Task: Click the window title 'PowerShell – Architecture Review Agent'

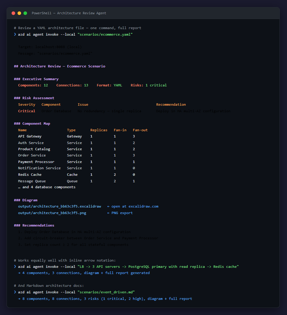Action: pos(69,13)
